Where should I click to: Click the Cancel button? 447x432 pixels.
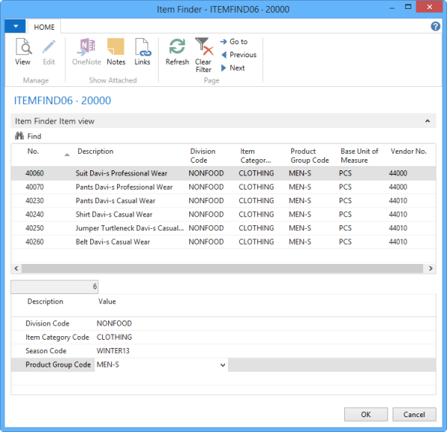click(x=414, y=414)
